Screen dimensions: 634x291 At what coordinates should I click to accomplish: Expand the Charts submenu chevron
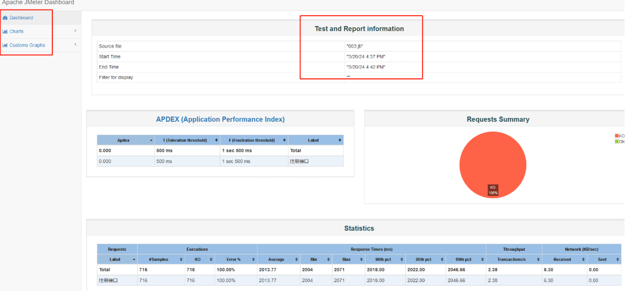75,31
